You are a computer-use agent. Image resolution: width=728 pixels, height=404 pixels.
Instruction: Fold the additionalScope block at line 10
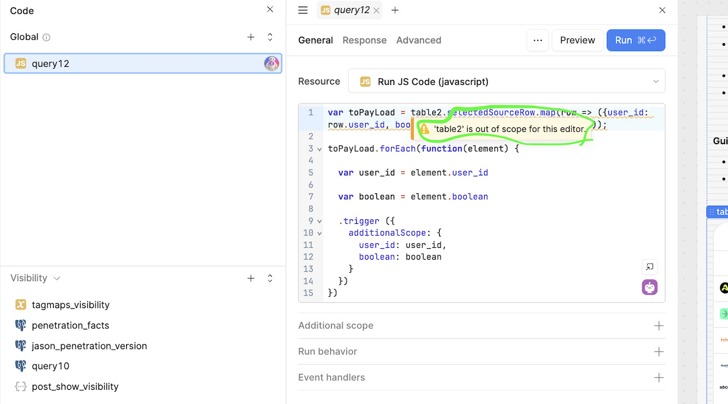click(319, 234)
